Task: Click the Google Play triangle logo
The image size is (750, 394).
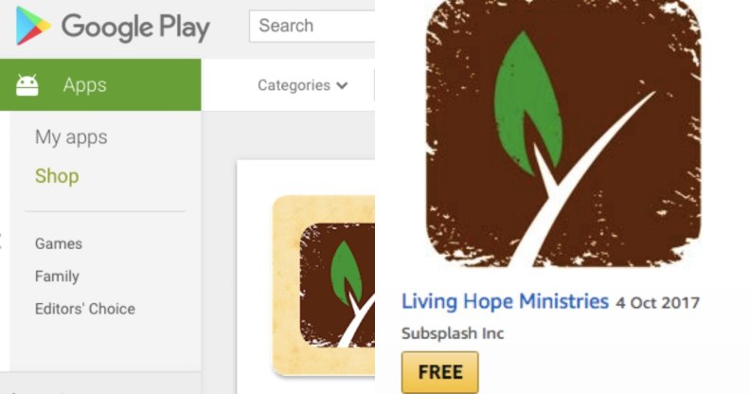Action: 32,26
